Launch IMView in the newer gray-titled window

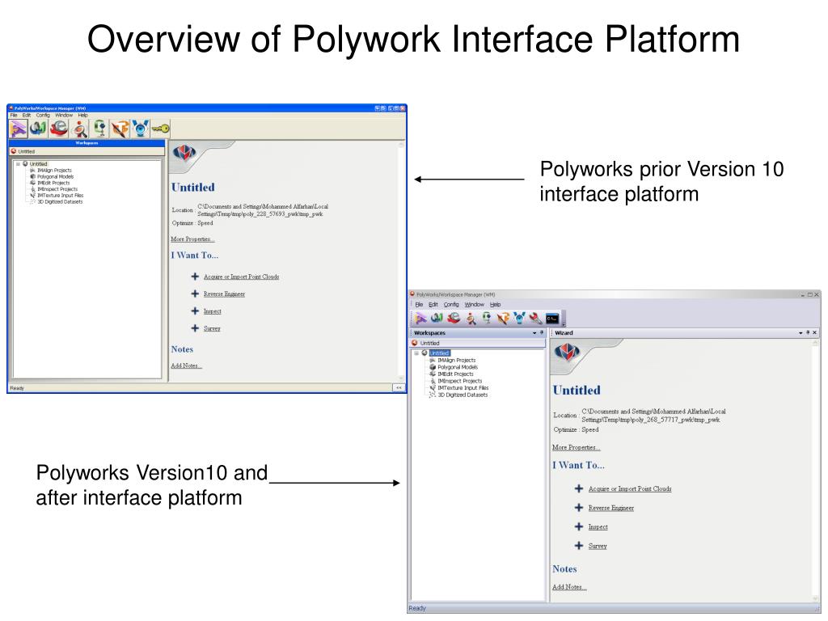pos(520,318)
